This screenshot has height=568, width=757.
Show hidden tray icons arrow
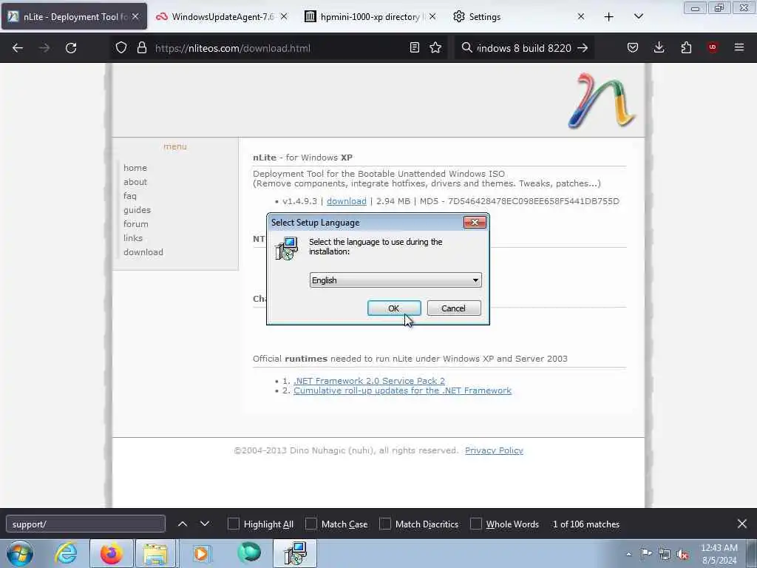point(628,555)
